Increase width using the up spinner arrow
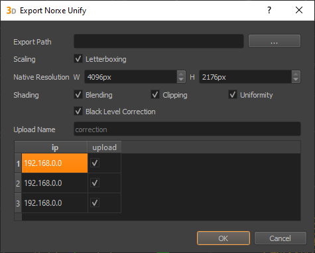Viewport: 315px width, 253px height. point(181,74)
